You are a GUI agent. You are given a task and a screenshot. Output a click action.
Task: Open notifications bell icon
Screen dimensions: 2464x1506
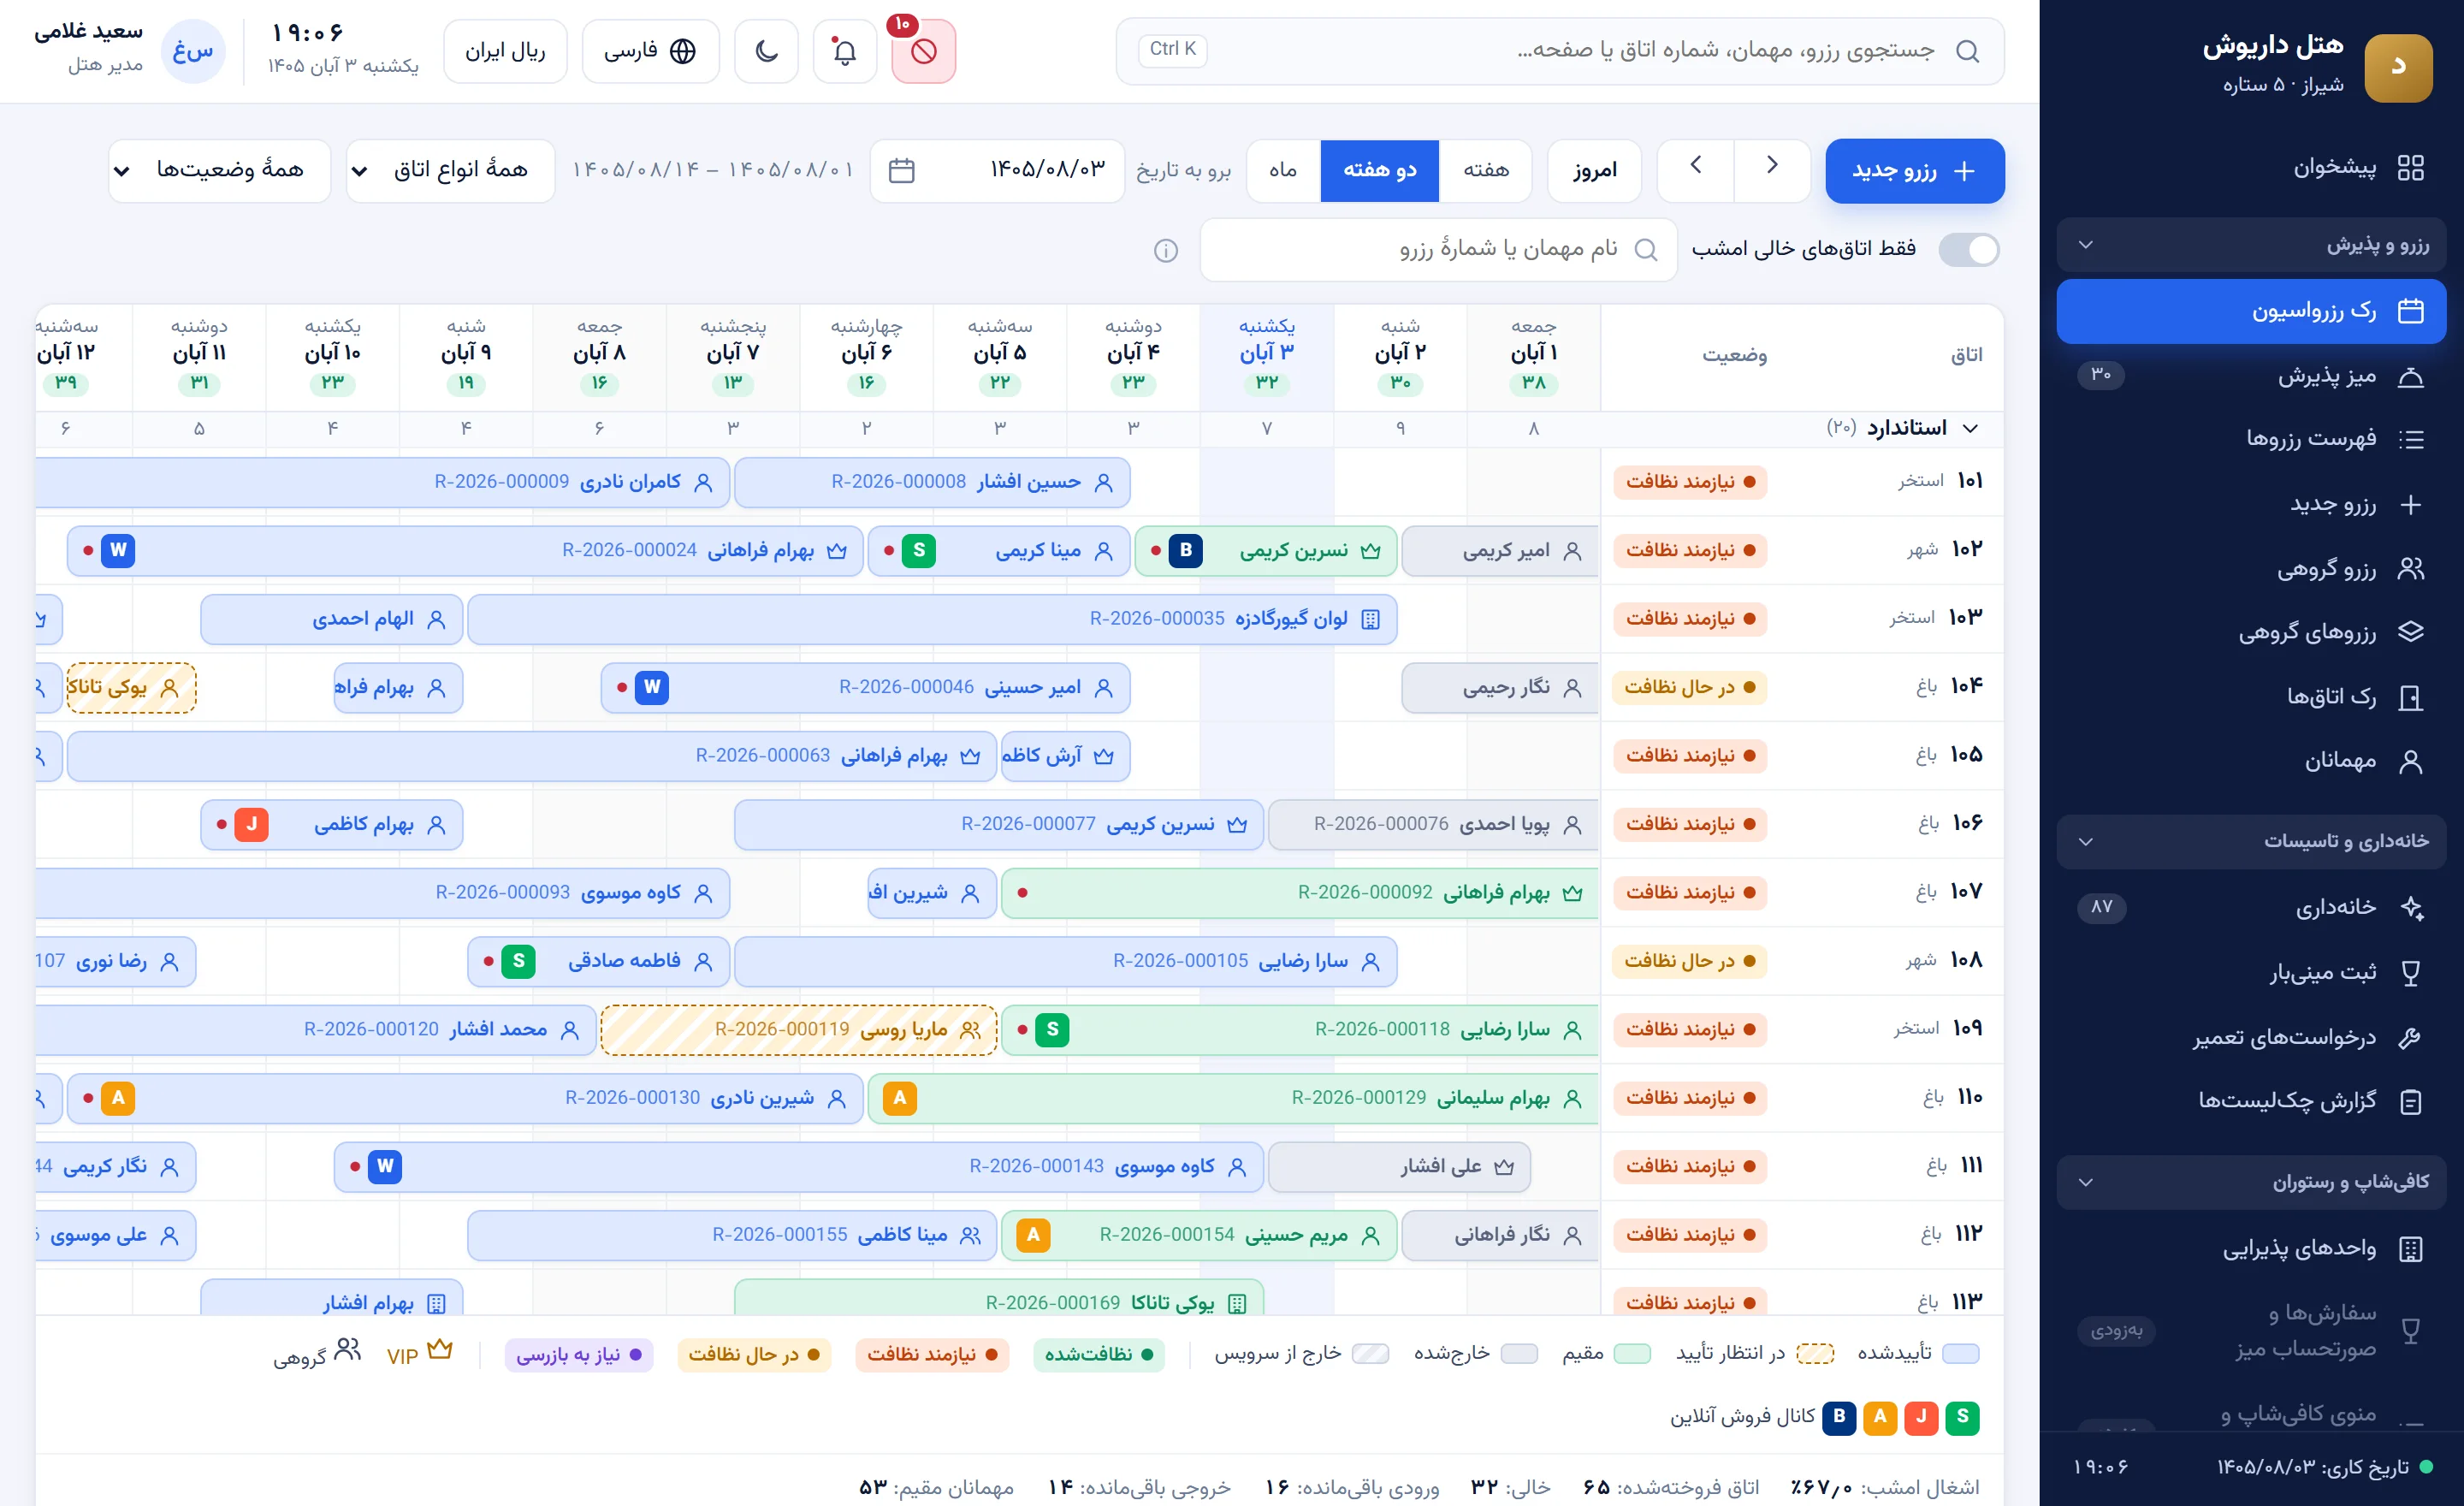click(844, 51)
